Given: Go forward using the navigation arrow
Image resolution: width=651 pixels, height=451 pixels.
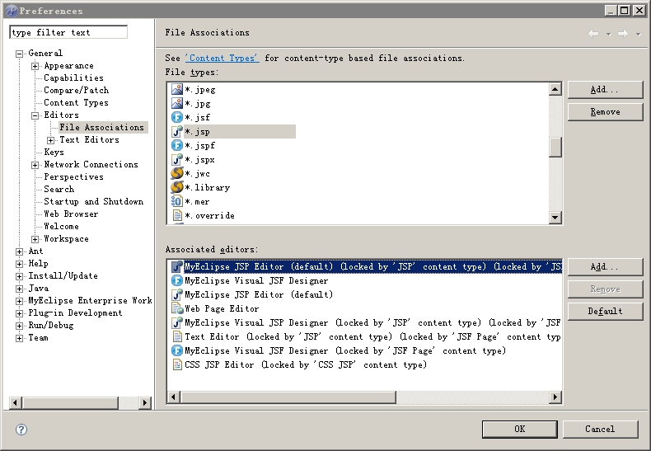Looking at the screenshot, I should pyautogui.click(x=623, y=34).
